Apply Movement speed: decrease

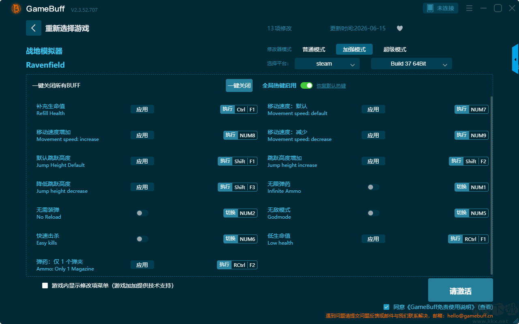pos(373,135)
